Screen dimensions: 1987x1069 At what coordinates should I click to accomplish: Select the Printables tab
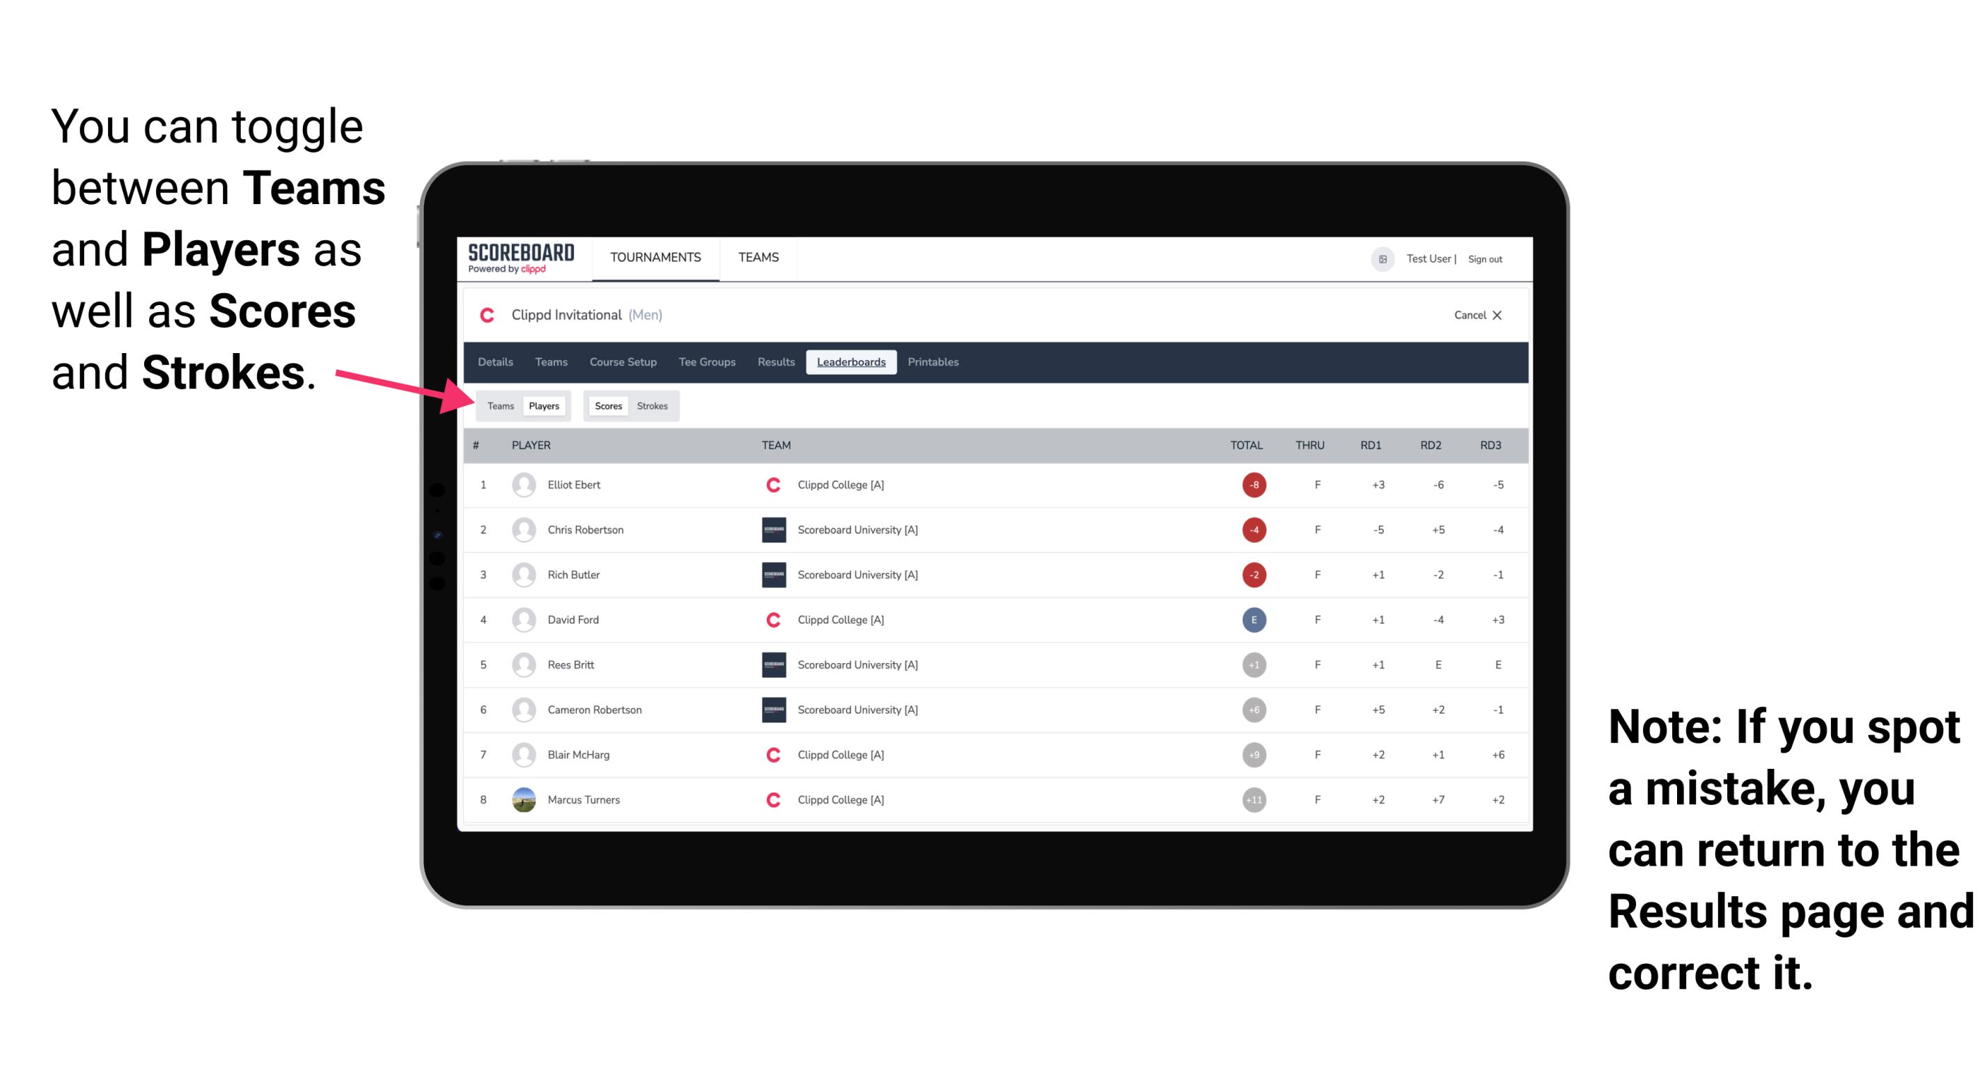[x=934, y=361]
